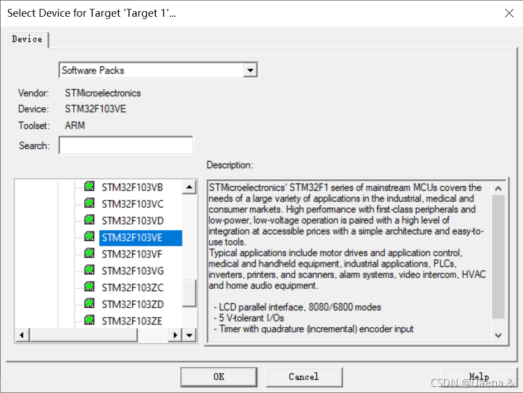Image resolution: width=523 pixels, height=393 pixels.
Task: Click the Toolset value ARM
Action: point(75,125)
